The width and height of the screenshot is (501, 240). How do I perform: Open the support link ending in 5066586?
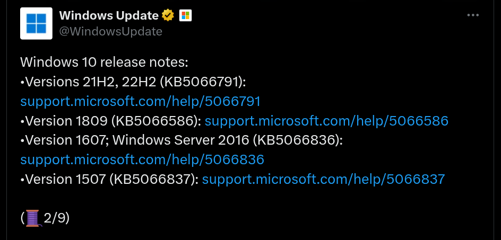[x=326, y=121]
